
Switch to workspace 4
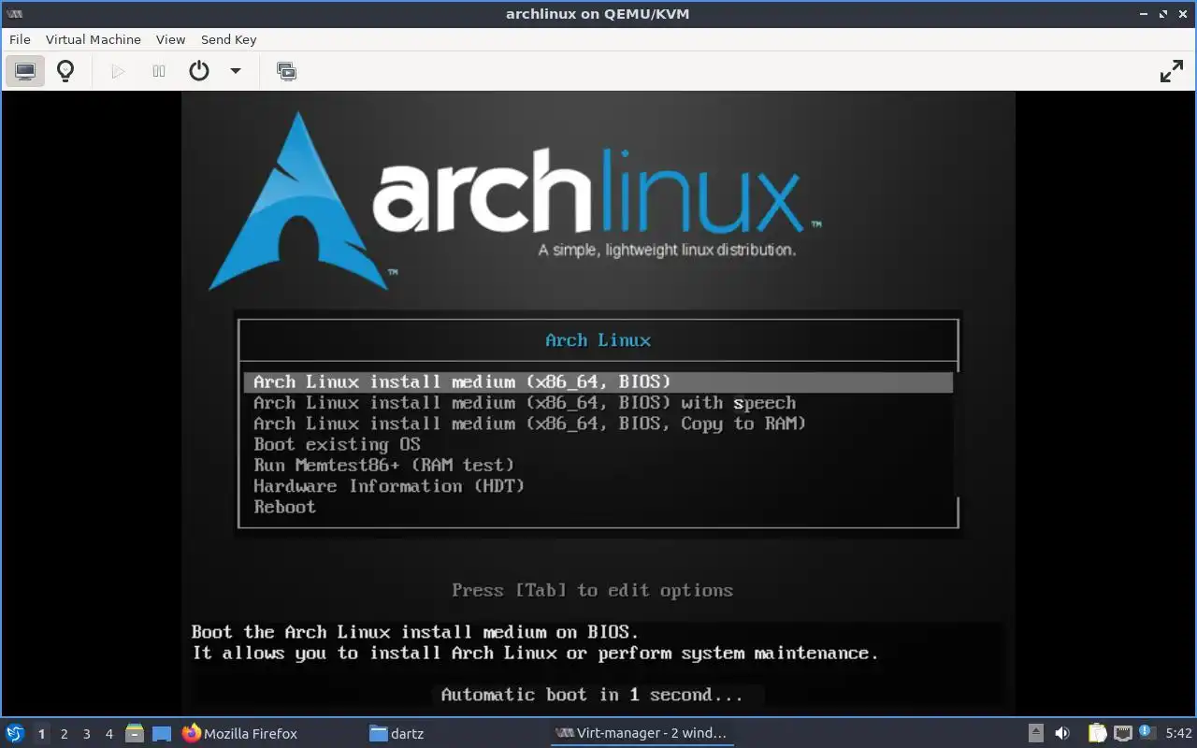[x=109, y=734]
